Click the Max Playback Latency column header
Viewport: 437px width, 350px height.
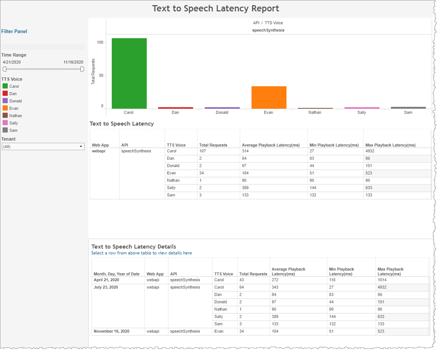click(x=390, y=145)
